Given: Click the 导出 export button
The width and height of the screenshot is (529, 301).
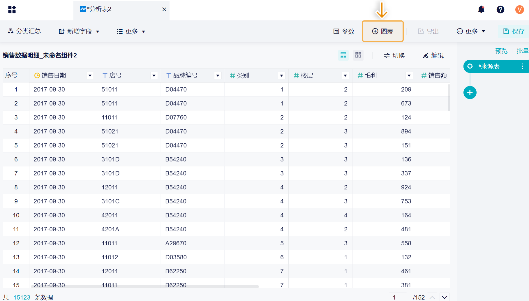Looking at the screenshot, I should 428,31.
